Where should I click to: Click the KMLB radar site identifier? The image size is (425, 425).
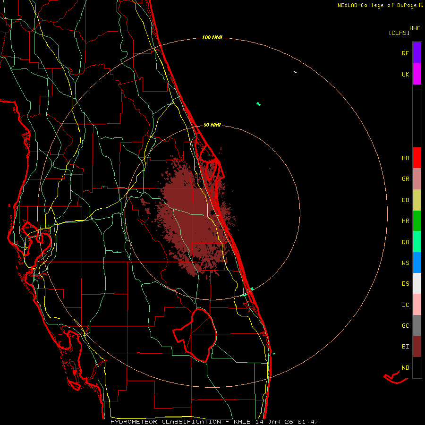click(x=242, y=422)
